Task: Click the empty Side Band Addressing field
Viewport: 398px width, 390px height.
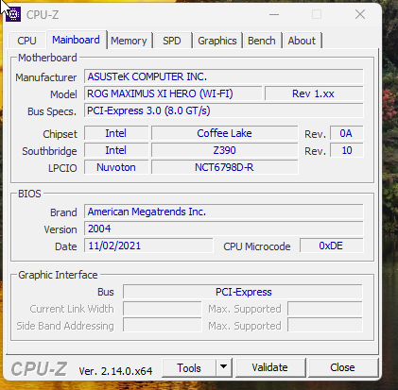Action: pos(162,326)
